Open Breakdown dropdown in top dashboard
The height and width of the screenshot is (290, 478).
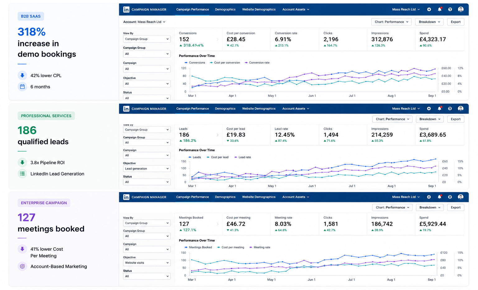pos(429,22)
